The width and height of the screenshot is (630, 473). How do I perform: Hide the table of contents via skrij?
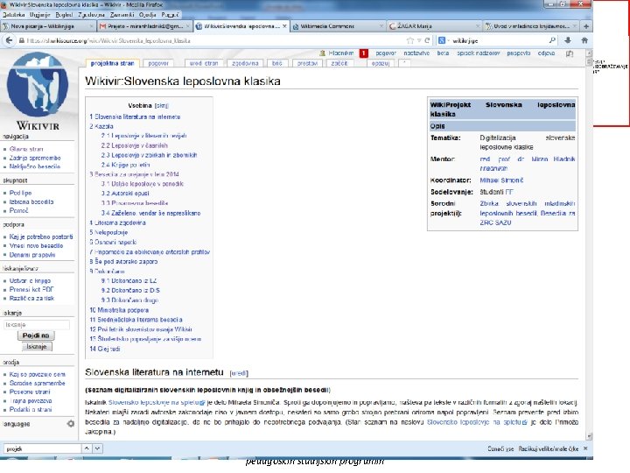(x=162, y=106)
